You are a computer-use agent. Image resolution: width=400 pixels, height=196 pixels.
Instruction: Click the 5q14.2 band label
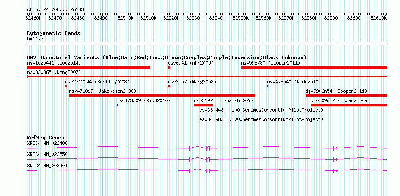(35, 39)
